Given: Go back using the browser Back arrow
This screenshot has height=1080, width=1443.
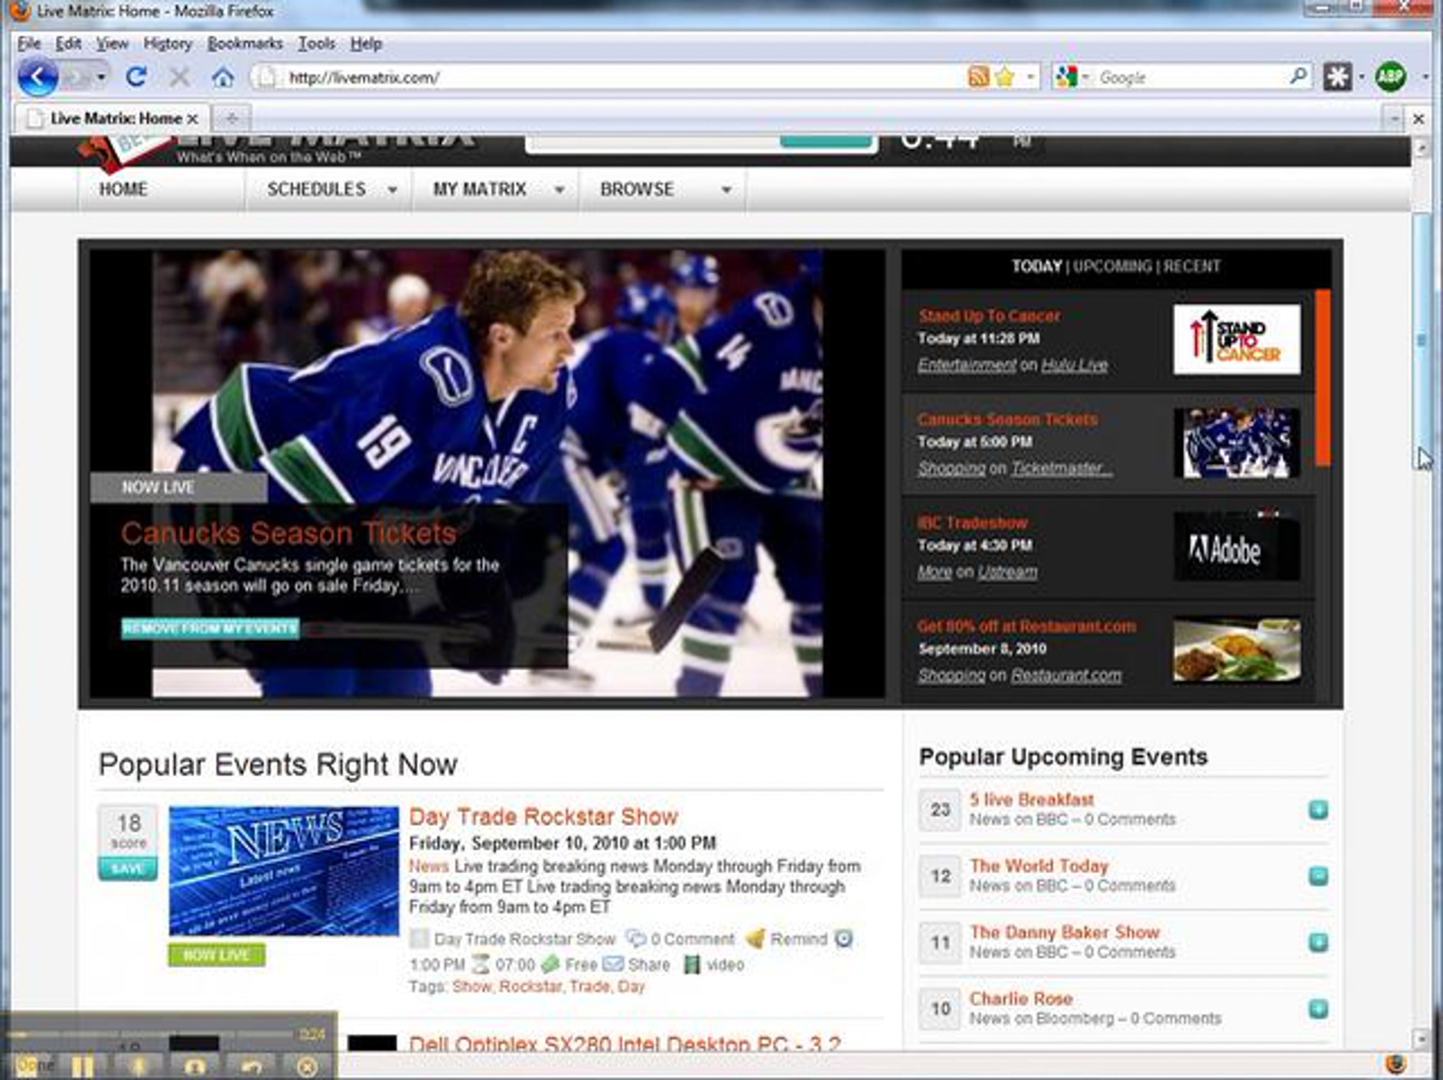Looking at the screenshot, I should pyautogui.click(x=37, y=77).
